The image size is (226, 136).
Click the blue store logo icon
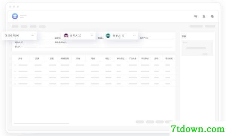15,16
